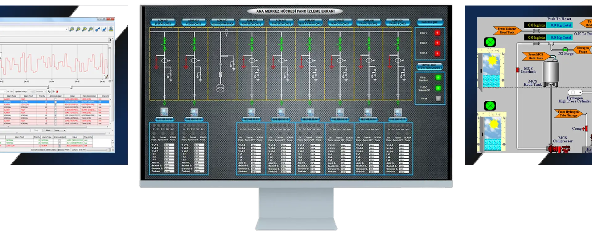Screen dimensions: 592x234
Task: Click the N2 Purge green valve
Action: [565, 49]
